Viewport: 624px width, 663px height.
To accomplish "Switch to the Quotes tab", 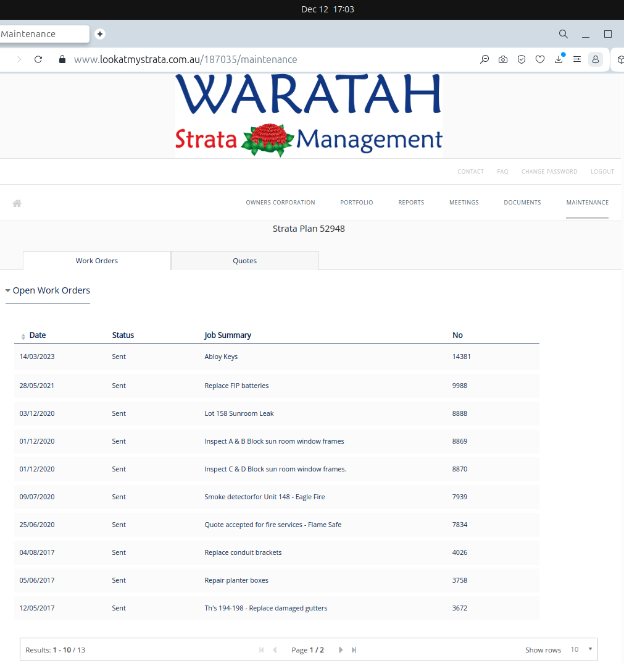I will click(244, 261).
